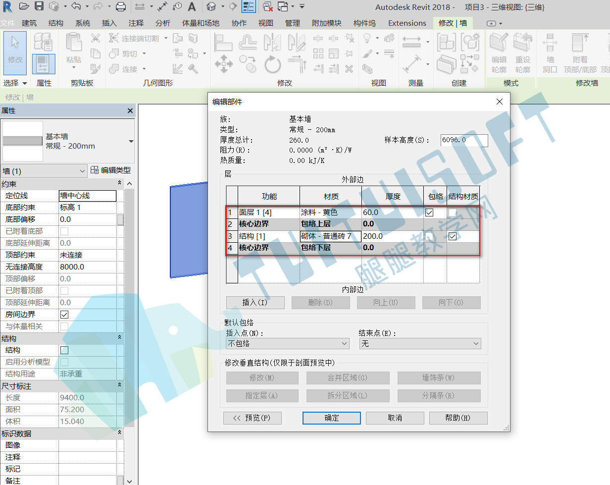The image size is (610, 485).
Task: Click the Revit application logo
Action: (x=7, y=6)
